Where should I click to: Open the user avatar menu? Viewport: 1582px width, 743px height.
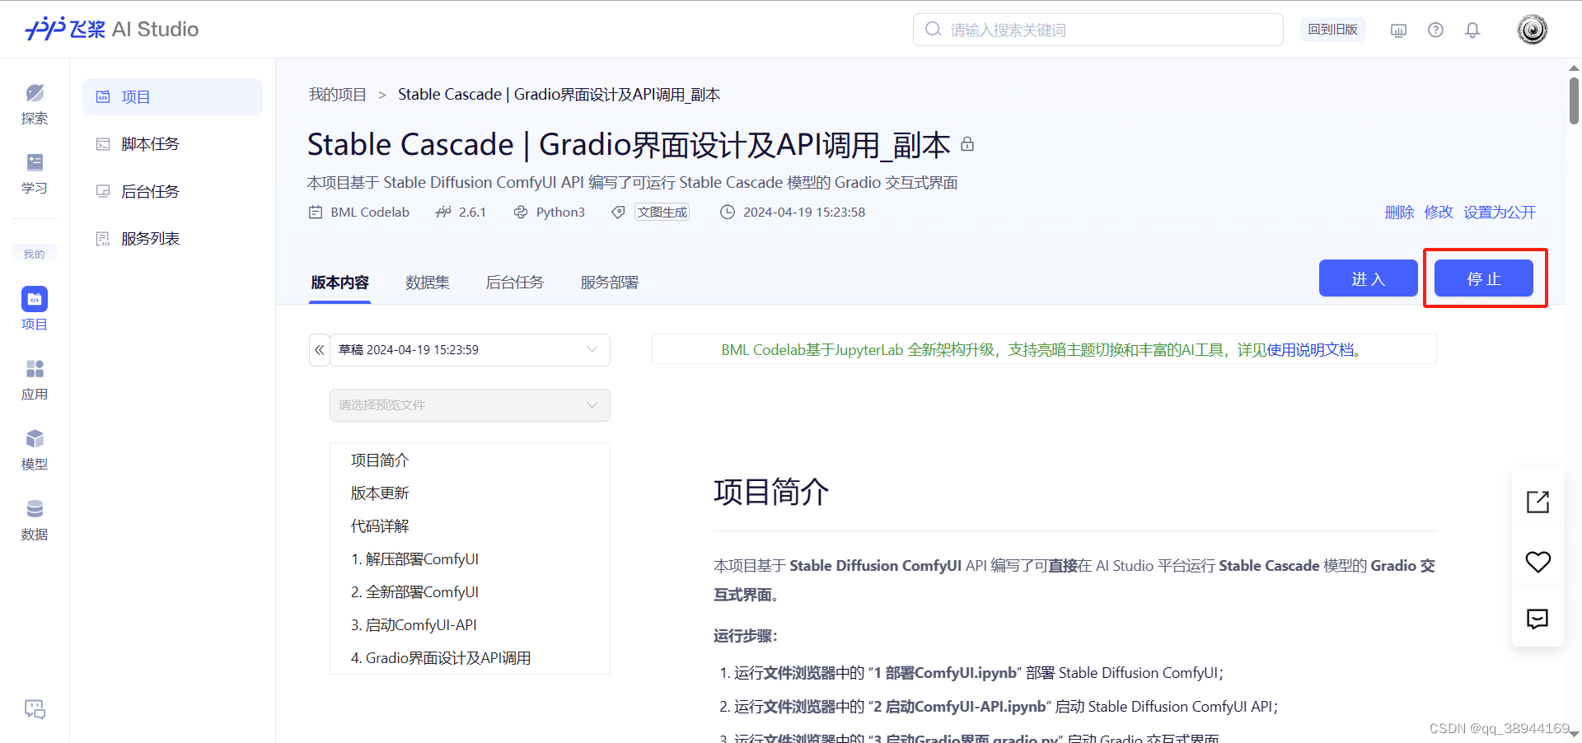click(1532, 30)
